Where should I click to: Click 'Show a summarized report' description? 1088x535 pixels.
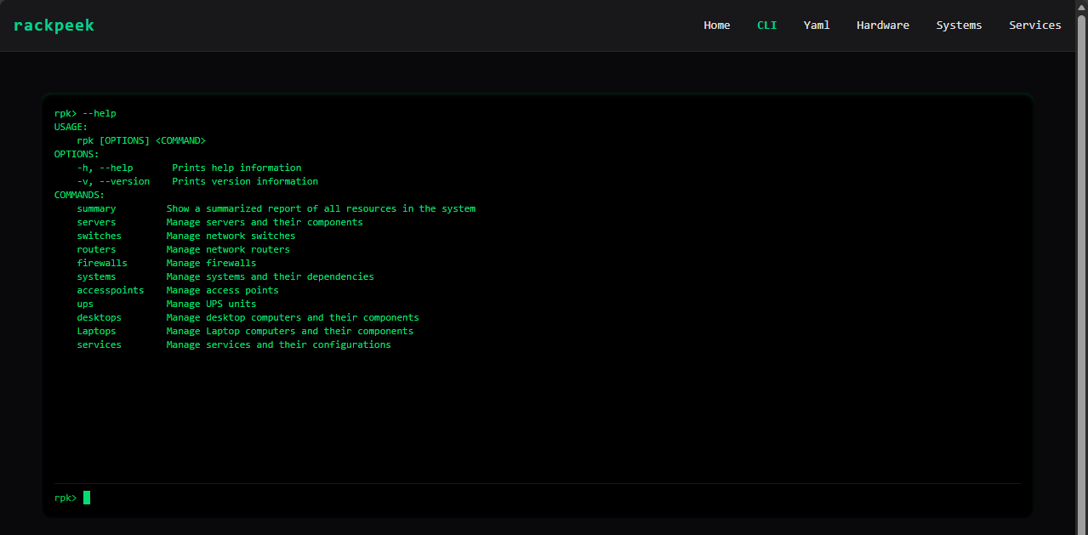pos(321,208)
